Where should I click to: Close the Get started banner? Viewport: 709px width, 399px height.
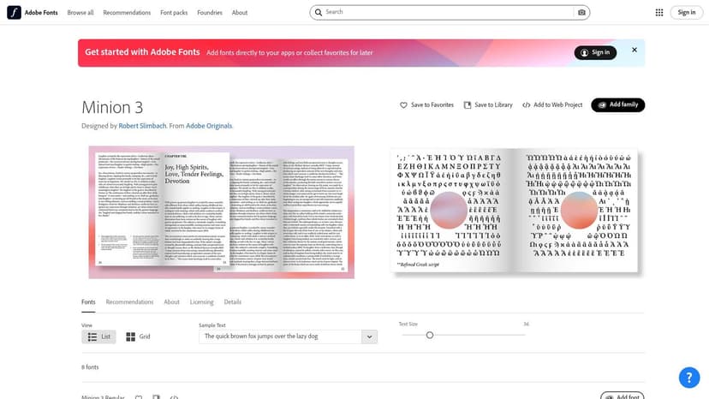(635, 50)
